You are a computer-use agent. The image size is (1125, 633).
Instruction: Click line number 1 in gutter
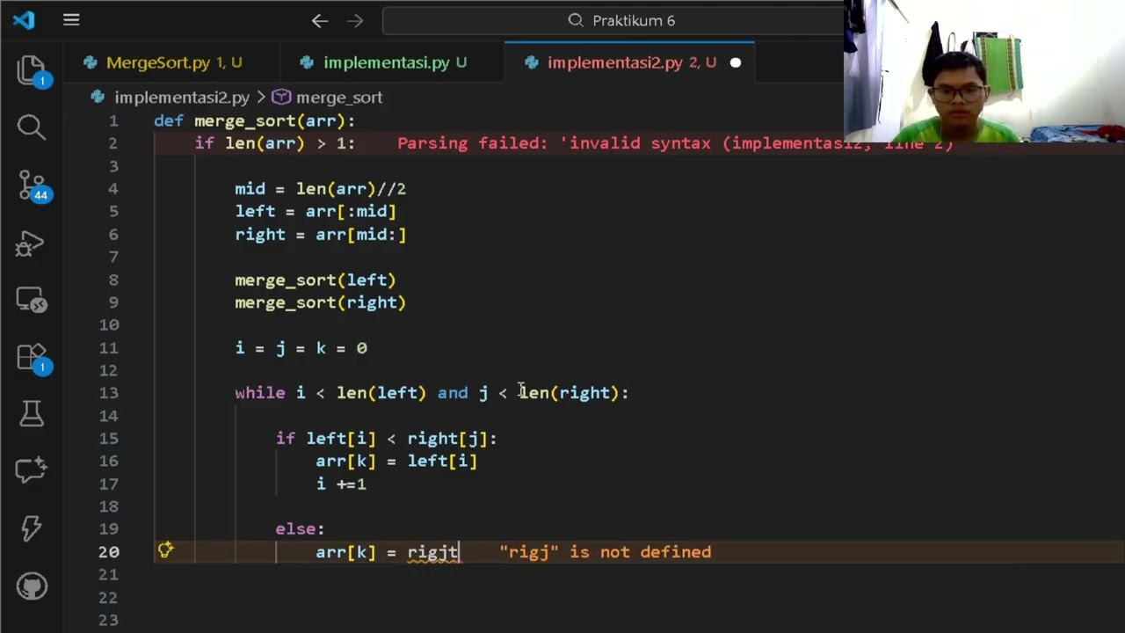coord(113,120)
